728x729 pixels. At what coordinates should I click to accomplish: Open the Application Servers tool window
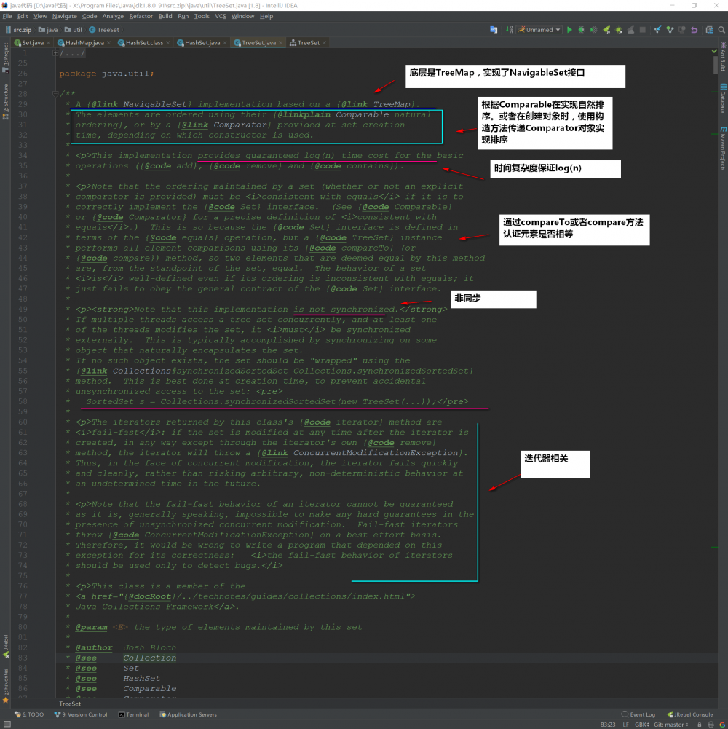[188, 714]
